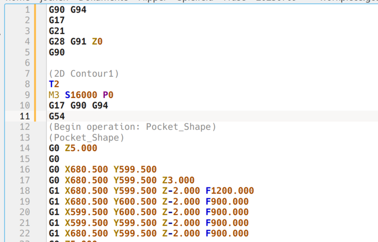Click line number 11 in the gutter
The image size is (378, 242).
[25, 116]
